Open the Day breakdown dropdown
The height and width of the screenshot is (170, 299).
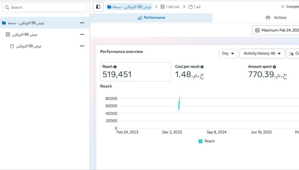[228, 54]
